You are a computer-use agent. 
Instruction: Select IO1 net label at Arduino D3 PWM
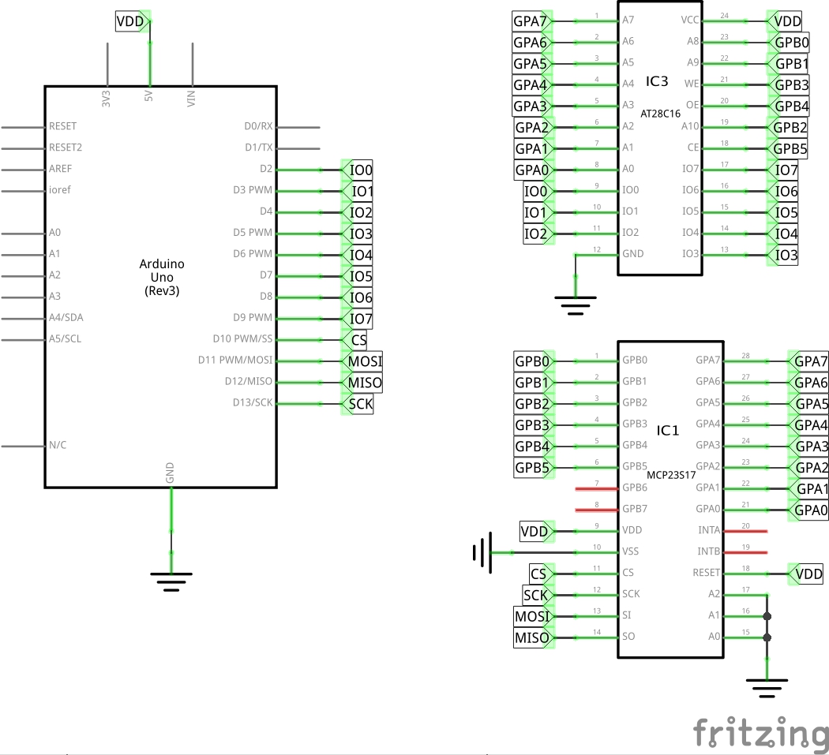point(358,191)
